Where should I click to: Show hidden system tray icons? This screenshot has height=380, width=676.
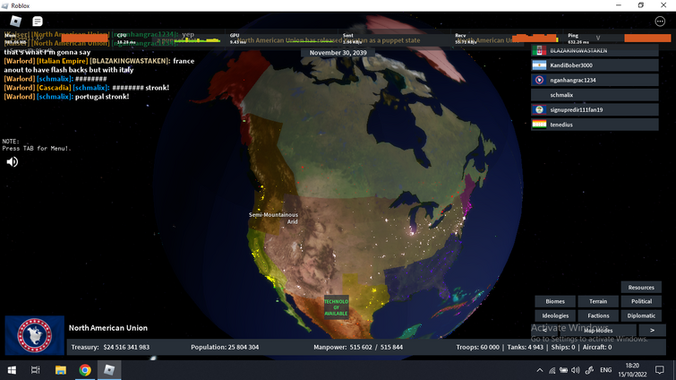click(x=539, y=370)
